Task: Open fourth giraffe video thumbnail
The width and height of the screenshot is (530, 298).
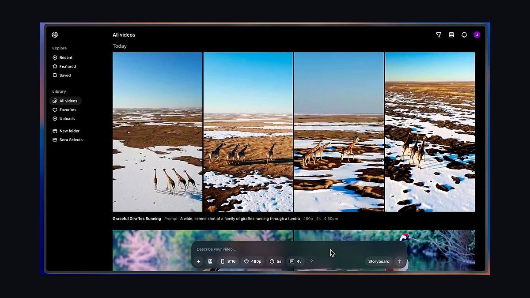Action: pos(430,132)
